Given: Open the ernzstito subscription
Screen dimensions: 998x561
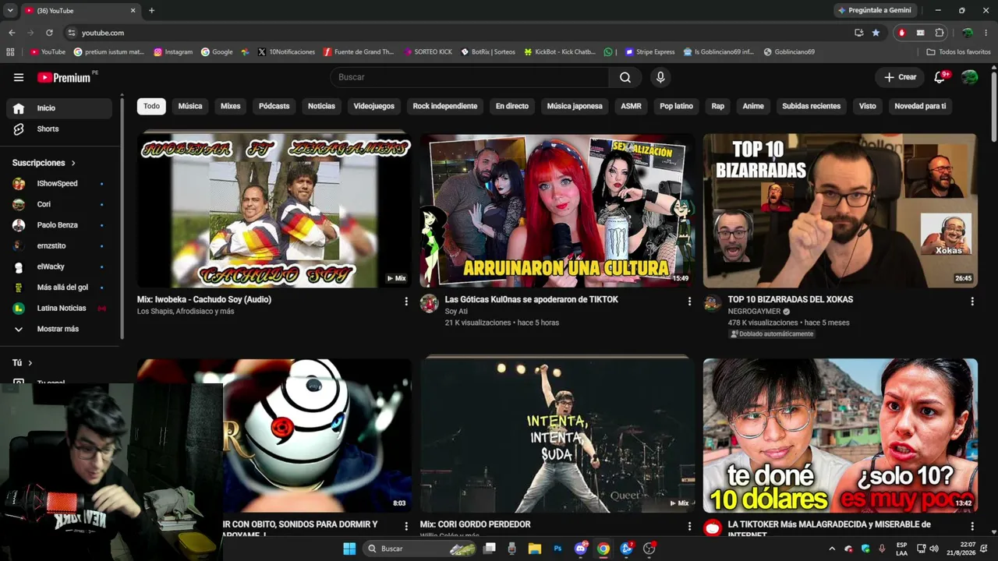Looking at the screenshot, I should coord(59,245).
